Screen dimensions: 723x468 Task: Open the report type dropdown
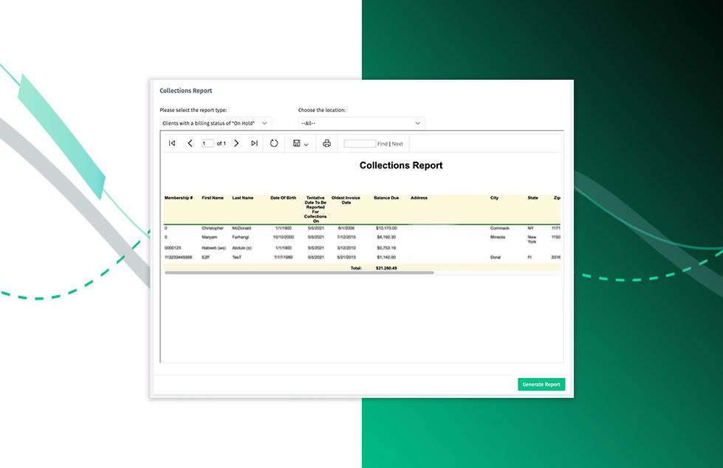(x=216, y=123)
